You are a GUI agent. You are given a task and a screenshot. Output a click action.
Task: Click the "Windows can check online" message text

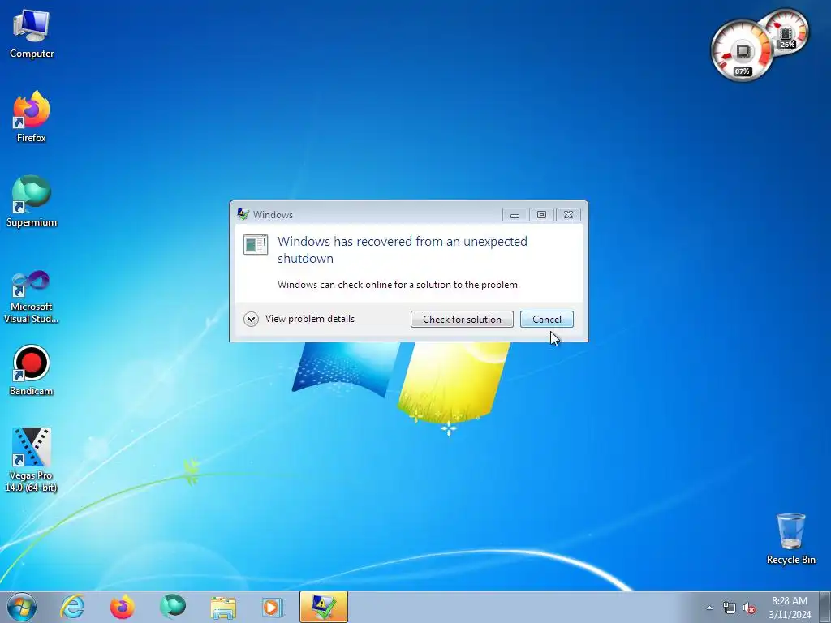coord(398,285)
